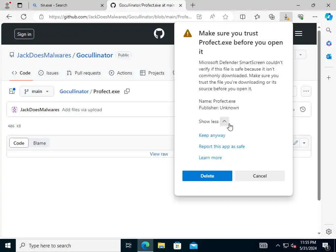Open the repository header dropdown arrow
Image resolution: width=336 pixels, height=252 pixels.
[301, 55]
